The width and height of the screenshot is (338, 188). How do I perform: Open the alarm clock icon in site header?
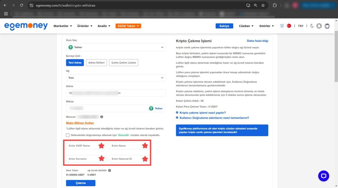point(282,26)
